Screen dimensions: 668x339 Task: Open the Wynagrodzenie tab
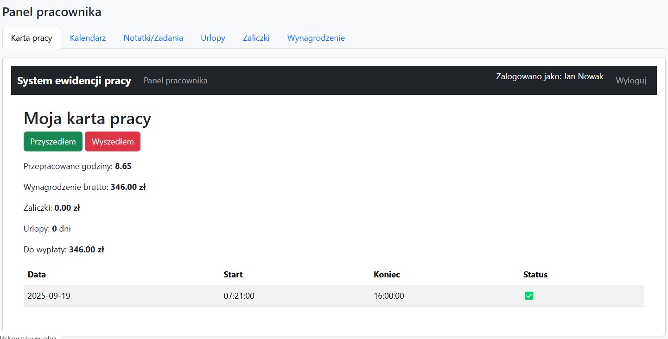coord(316,38)
